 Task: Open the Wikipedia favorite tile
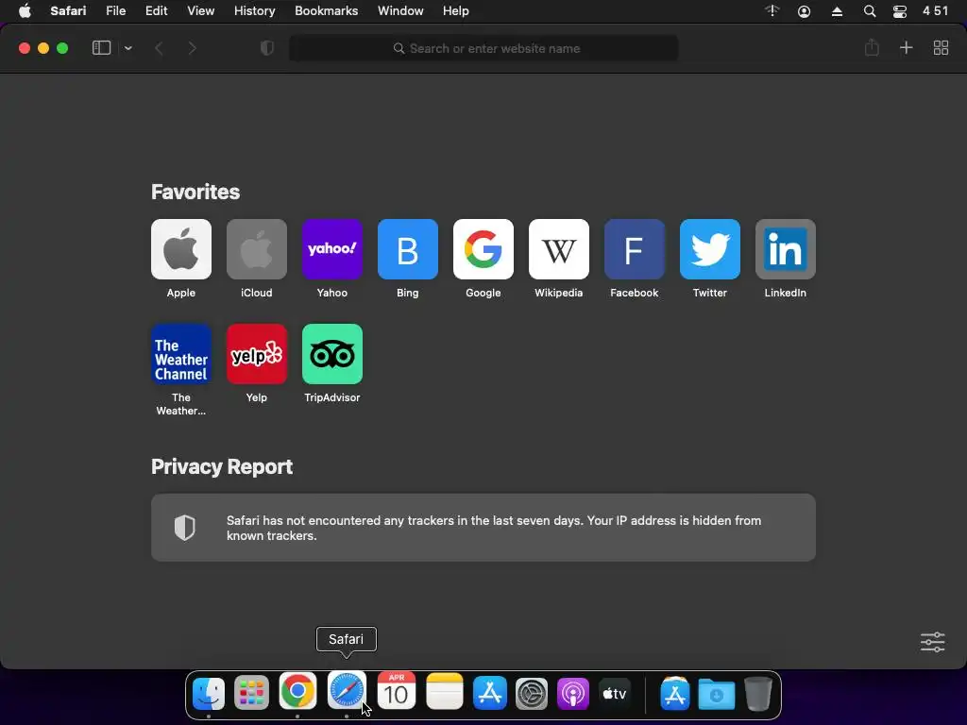coord(559,249)
